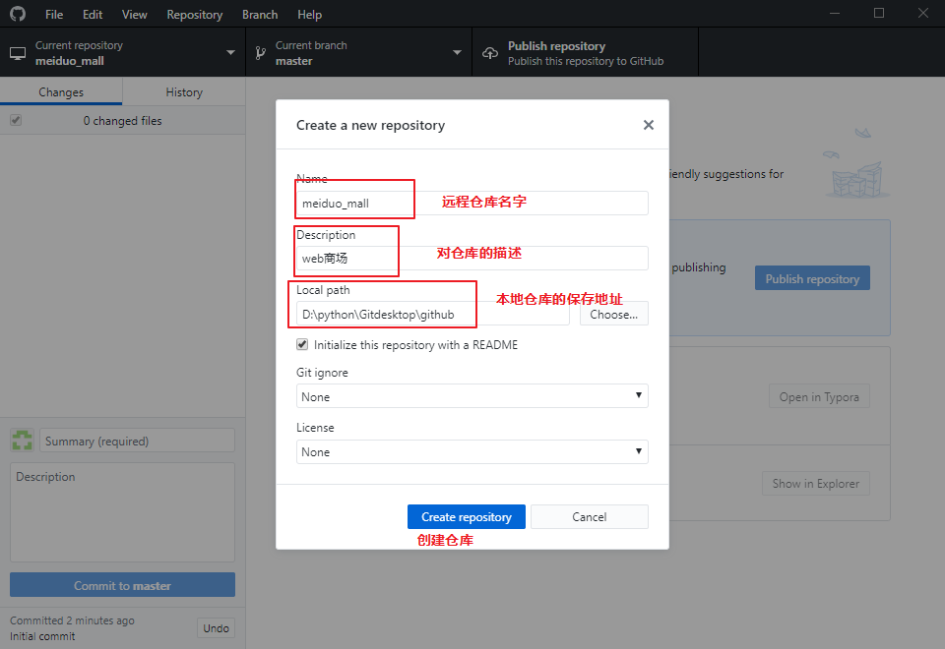Focus the repository Name input field
The width and height of the screenshot is (945, 649).
472,203
